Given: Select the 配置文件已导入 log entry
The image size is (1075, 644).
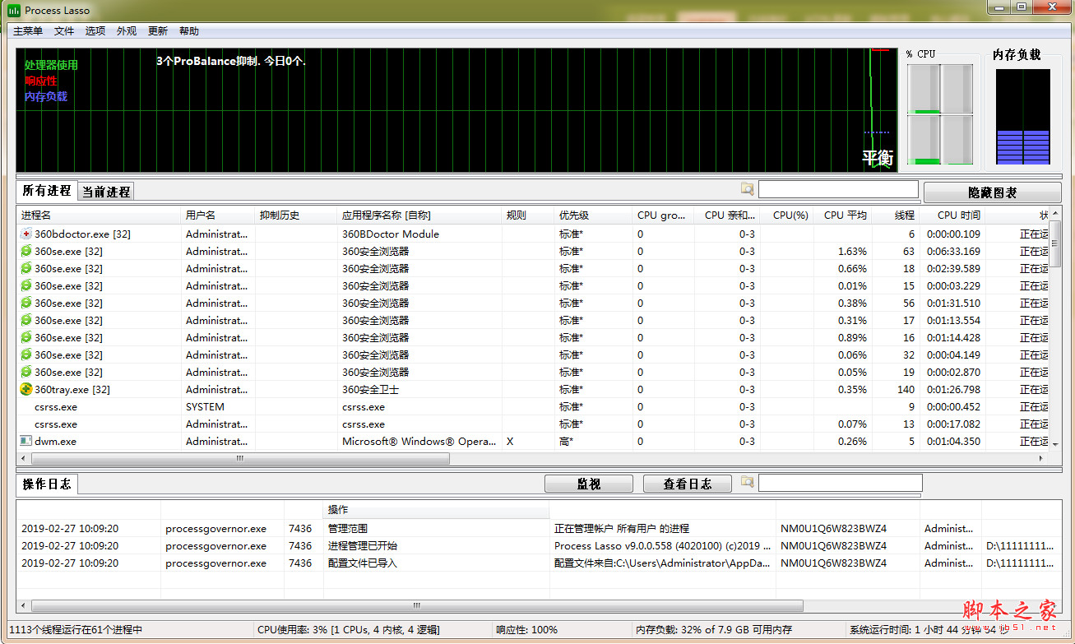Looking at the screenshot, I should coord(363,563).
